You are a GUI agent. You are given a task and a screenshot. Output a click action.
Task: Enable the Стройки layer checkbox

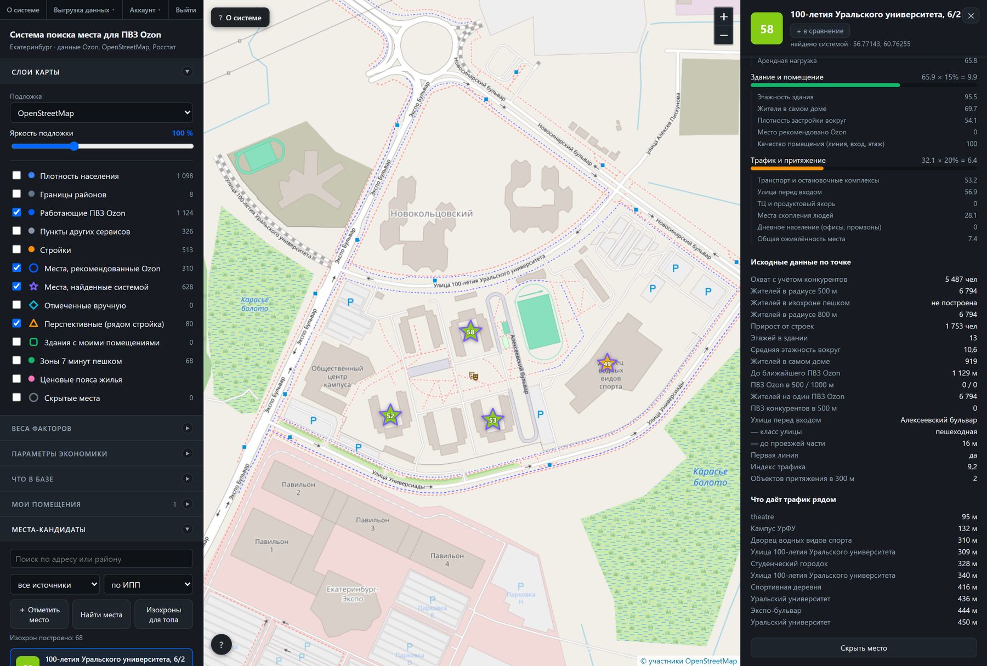click(16, 249)
